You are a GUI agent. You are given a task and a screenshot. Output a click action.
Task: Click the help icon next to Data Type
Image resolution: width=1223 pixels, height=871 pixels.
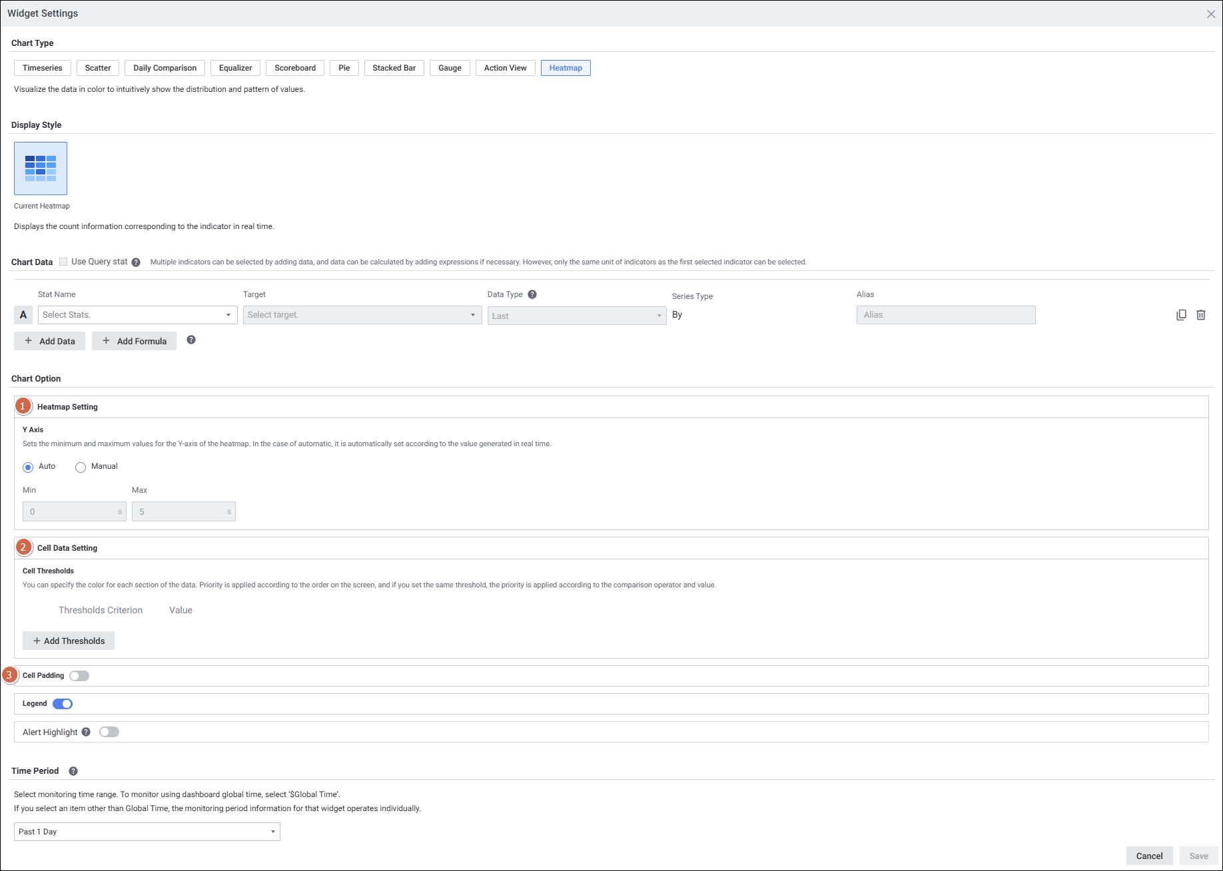pos(532,294)
